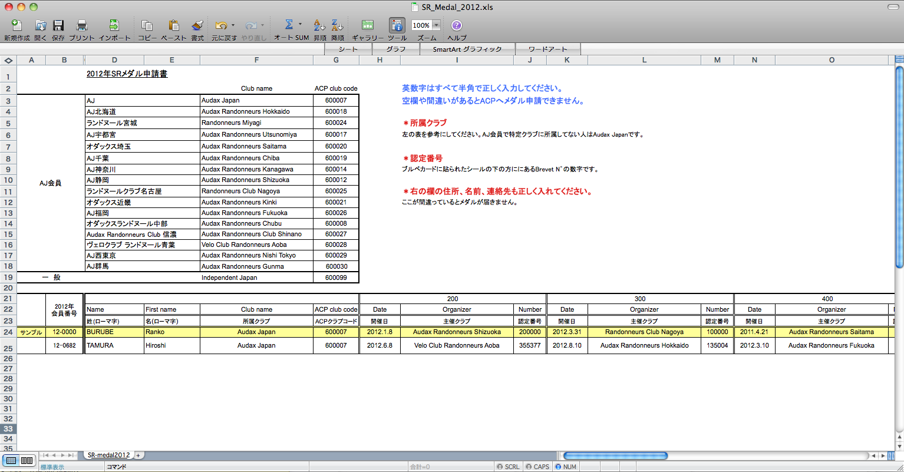Go to previous sheet tab arrow
This screenshot has height=472, width=904.
click(54, 456)
